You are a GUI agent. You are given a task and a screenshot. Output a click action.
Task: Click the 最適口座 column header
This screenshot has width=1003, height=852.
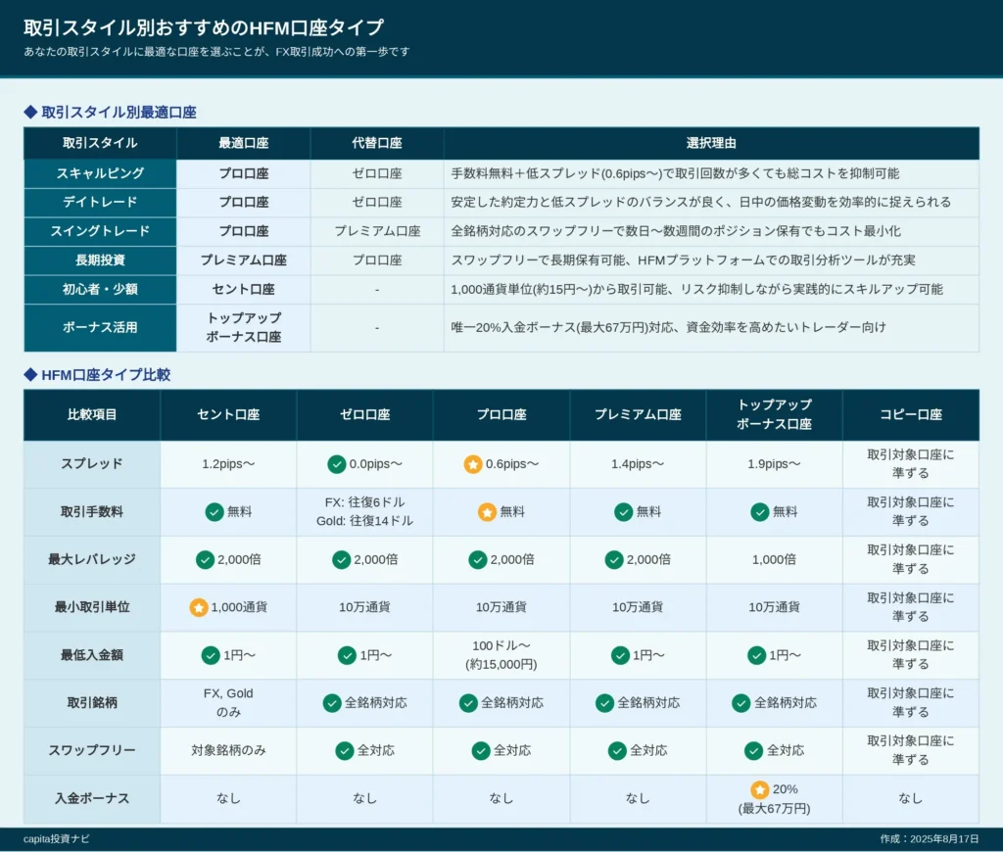pos(244,143)
